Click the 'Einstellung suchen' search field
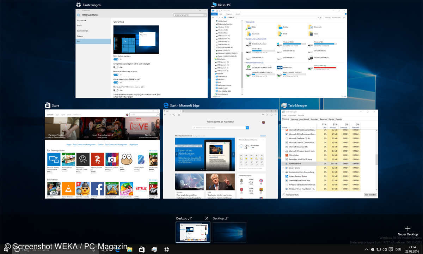The image size is (423, 254). [x=190, y=15]
